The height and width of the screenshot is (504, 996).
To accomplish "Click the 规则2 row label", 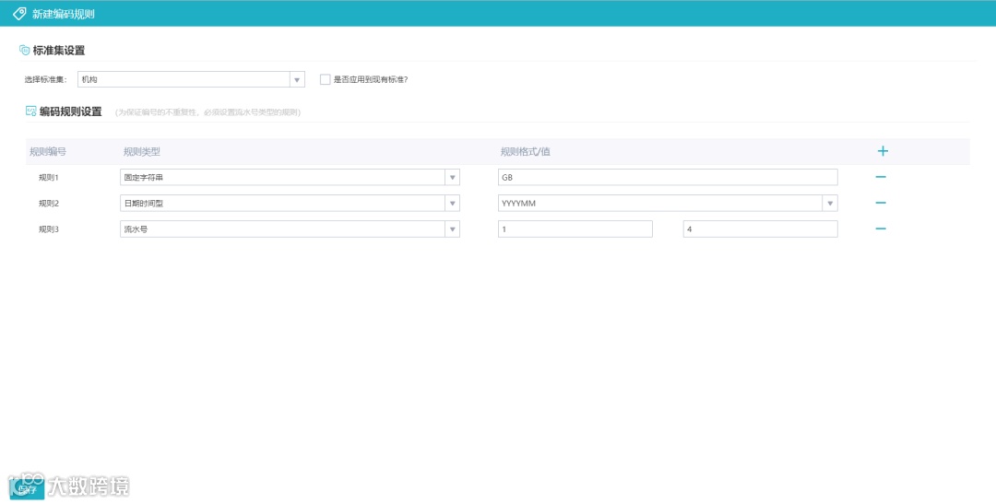I will (x=49, y=203).
